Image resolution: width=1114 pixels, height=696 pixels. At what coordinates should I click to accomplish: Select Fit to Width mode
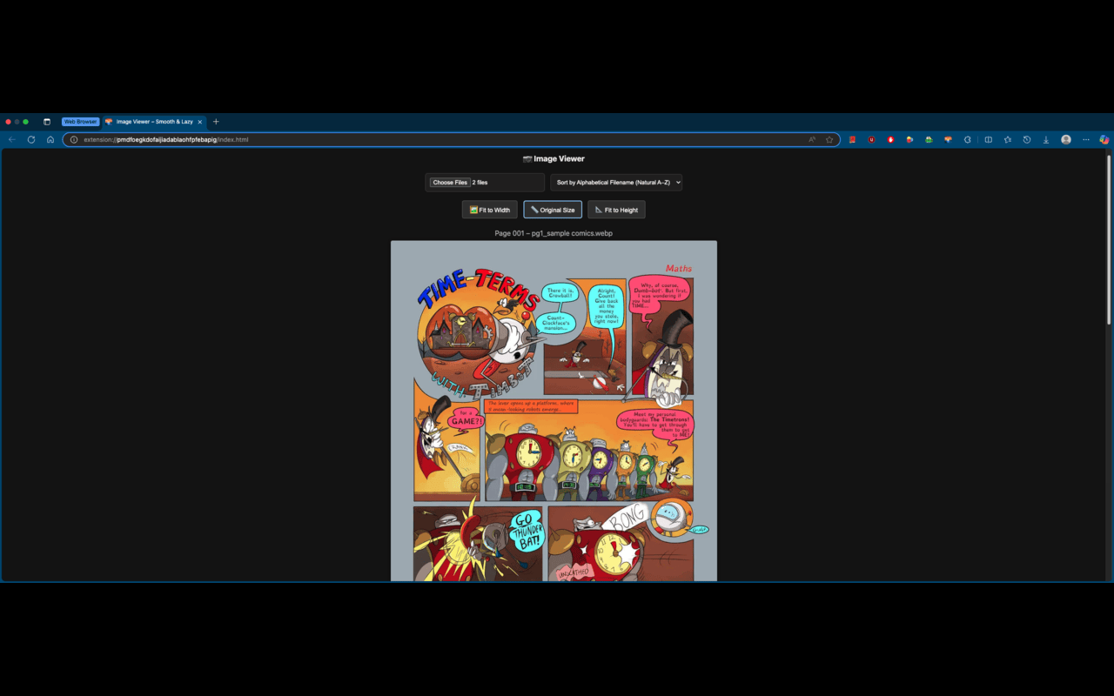point(490,210)
